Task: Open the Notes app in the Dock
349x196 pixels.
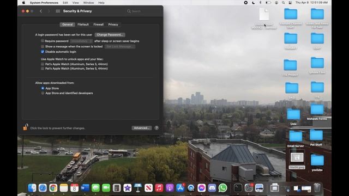Action: point(64,188)
